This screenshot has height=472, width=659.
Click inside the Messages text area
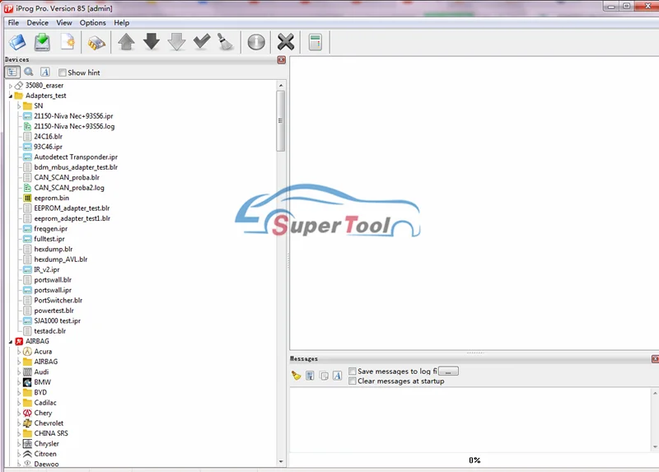click(x=470, y=419)
